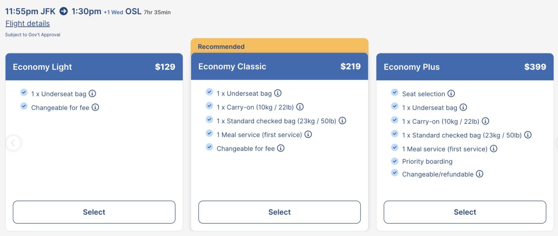558x236 pixels.
Task: Click info icon for Changeable/refundable in Economy Plus
Action: 480,174
